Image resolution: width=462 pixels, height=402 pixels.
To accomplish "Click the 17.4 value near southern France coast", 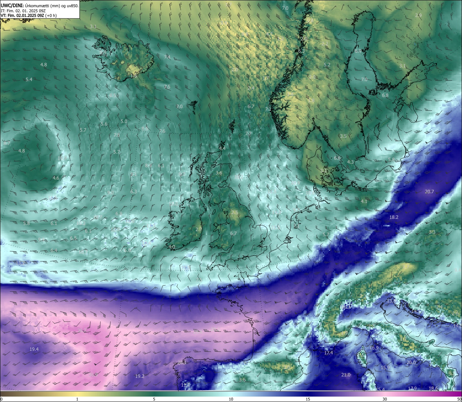I will pyautogui.click(x=328, y=353).
